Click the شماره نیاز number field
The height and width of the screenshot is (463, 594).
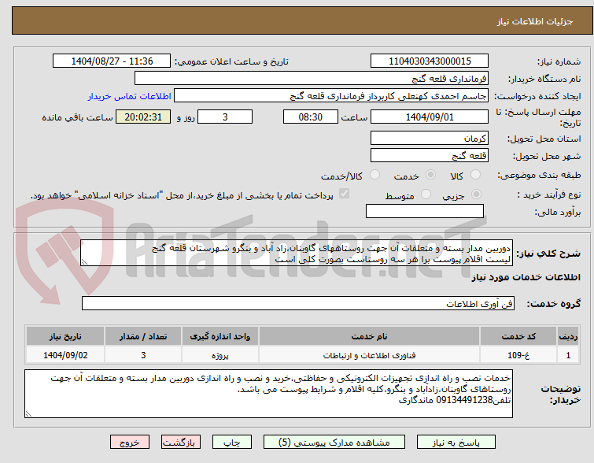point(430,61)
